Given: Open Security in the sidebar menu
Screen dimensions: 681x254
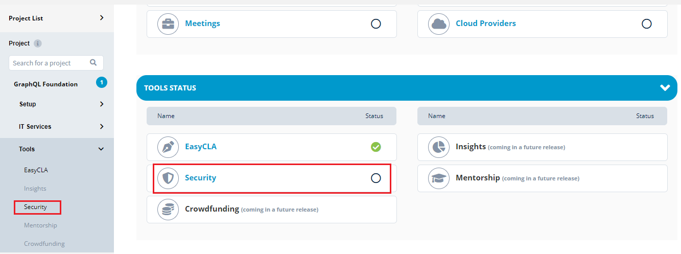Looking at the screenshot, I should [x=35, y=207].
